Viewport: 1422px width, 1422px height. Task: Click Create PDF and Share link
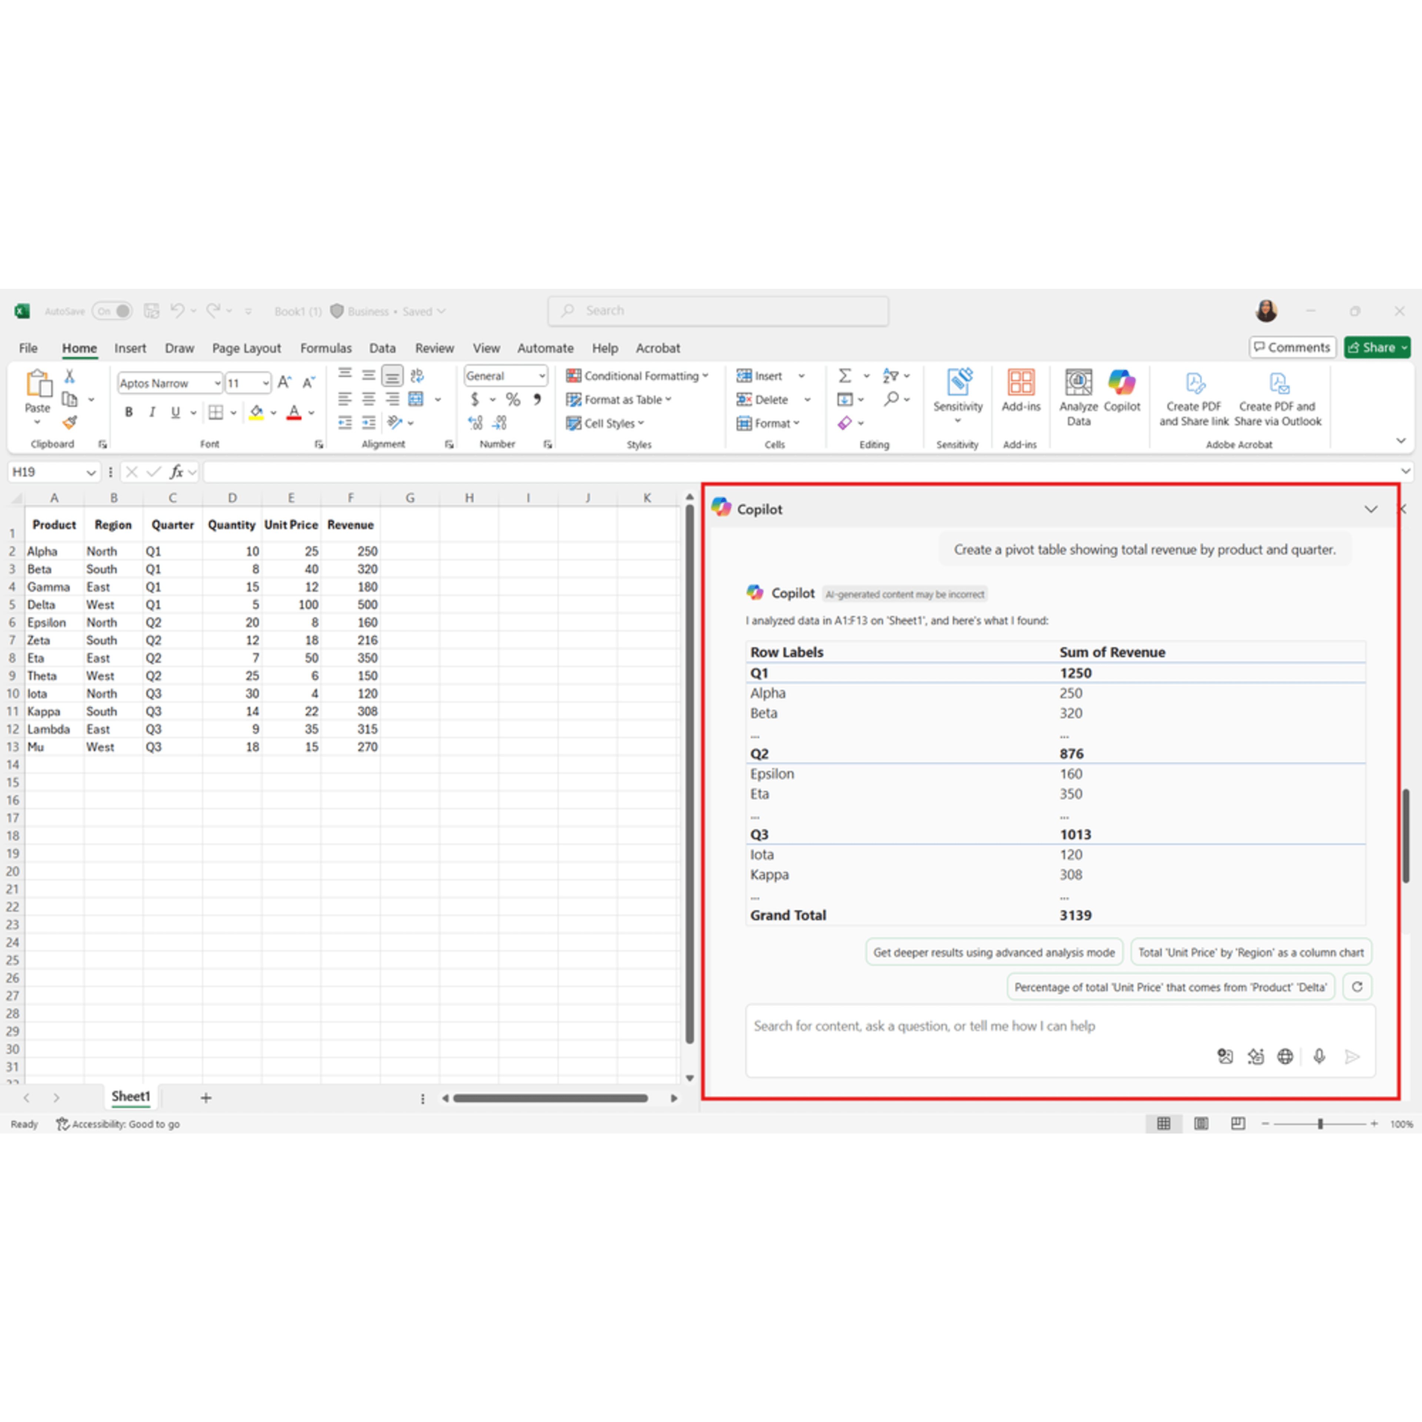(1194, 399)
